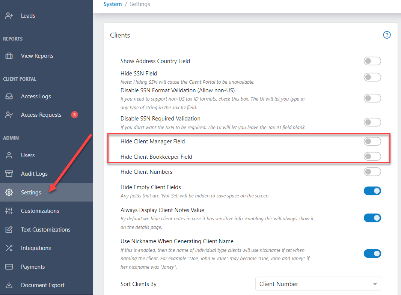The width and height of the screenshot is (401, 295).
Task: Toggle Show Address Country Field switch
Action: [372, 61]
